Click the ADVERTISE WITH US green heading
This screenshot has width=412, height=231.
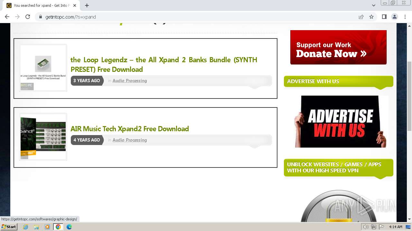[339, 81]
